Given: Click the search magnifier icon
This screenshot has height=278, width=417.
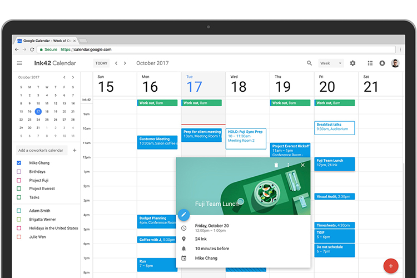Looking at the screenshot, I should click(x=309, y=63).
